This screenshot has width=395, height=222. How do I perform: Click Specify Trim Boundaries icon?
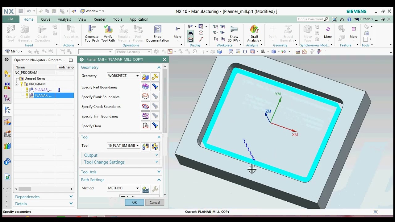pyautogui.click(x=145, y=116)
